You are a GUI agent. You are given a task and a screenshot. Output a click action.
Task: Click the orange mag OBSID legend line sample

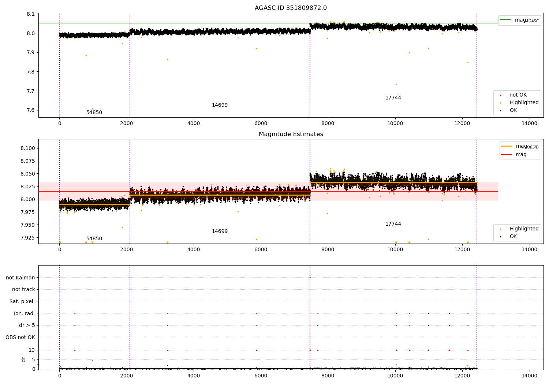tap(507, 146)
